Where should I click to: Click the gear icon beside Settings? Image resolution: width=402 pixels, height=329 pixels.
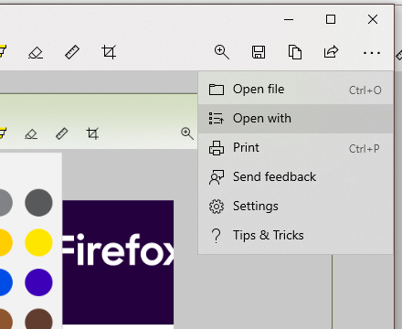(217, 207)
